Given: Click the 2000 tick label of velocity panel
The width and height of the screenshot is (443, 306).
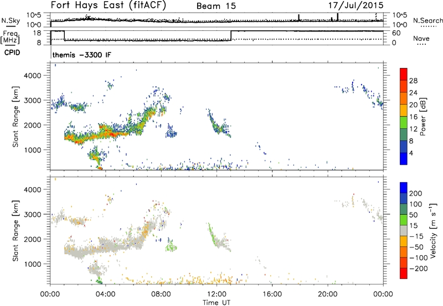Looking at the screenshot, I should tap(33, 239).
